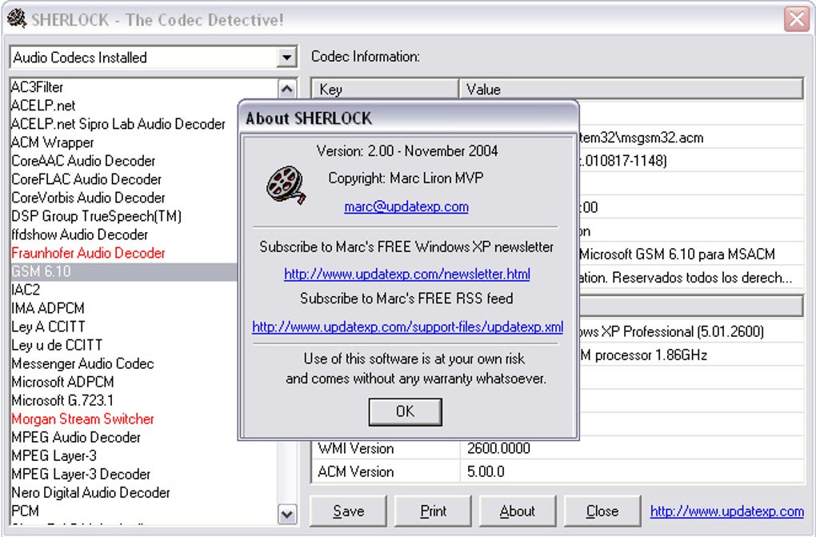Select MPEG Layer-3 Decoder entry
The width and height of the screenshot is (816, 537).
[x=81, y=474]
